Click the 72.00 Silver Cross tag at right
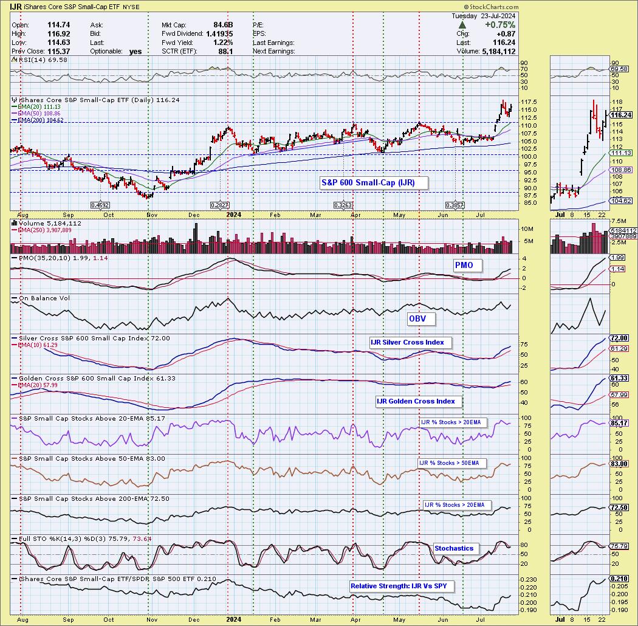The height and width of the screenshot is (626, 638). click(x=619, y=339)
